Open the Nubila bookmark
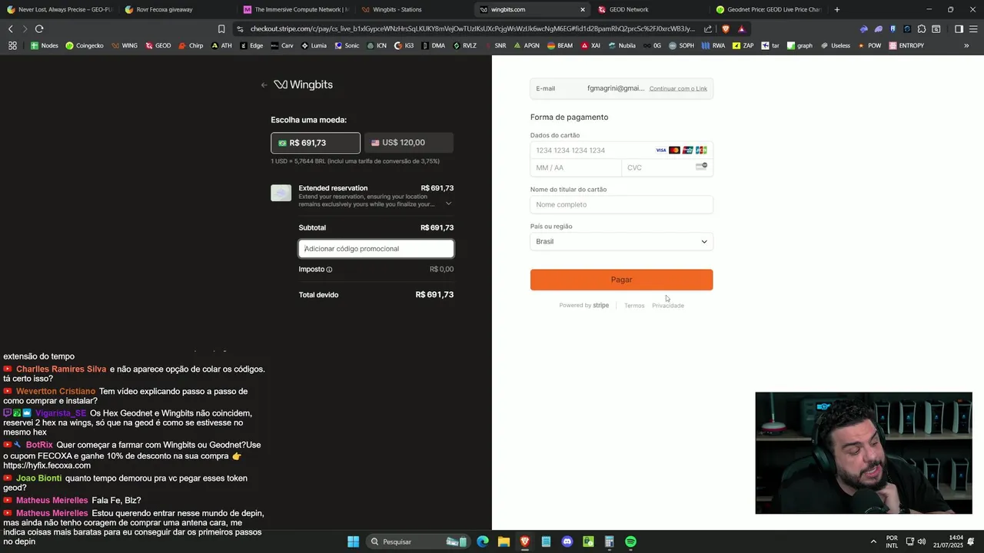 tap(622, 45)
